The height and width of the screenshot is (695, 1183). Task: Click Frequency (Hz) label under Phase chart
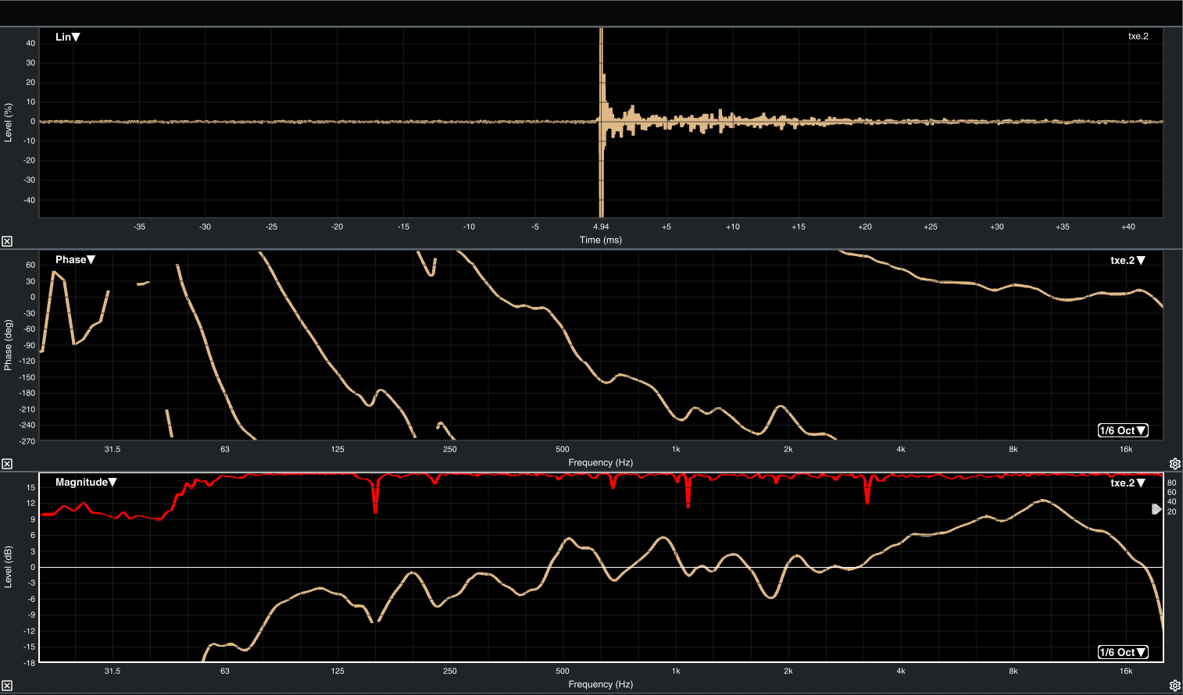(x=601, y=462)
